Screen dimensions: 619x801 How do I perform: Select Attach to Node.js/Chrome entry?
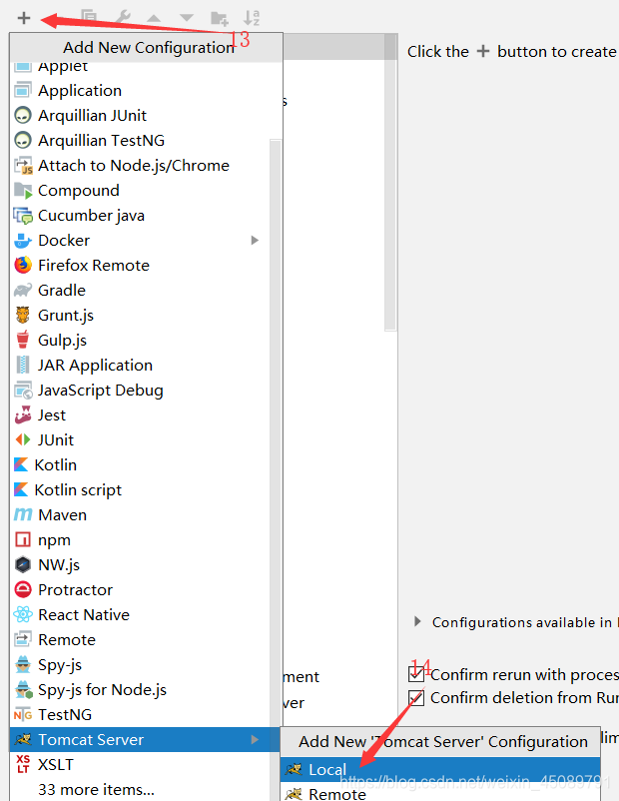pyautogui.click(x=141, y=166)
